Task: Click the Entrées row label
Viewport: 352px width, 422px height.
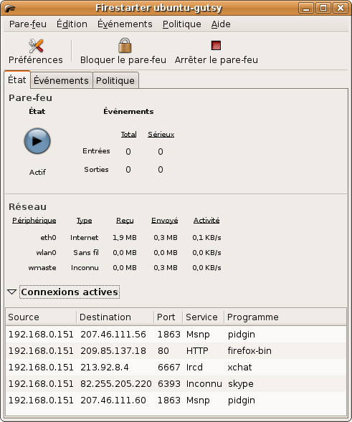Action: (96, 151)
